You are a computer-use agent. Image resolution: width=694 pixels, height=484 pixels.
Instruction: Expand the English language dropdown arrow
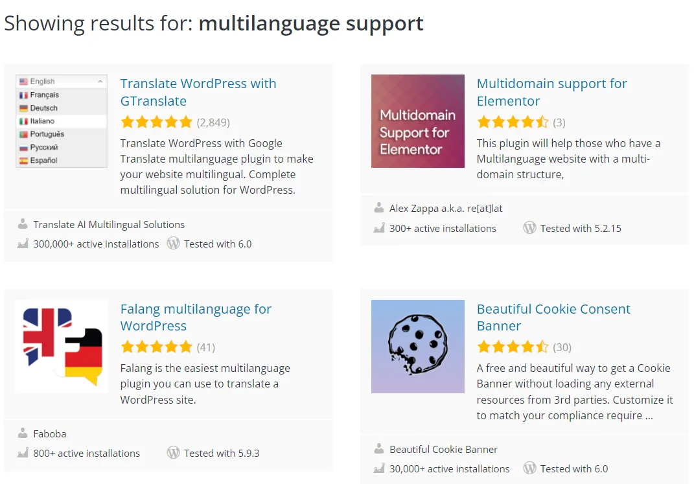100,82
